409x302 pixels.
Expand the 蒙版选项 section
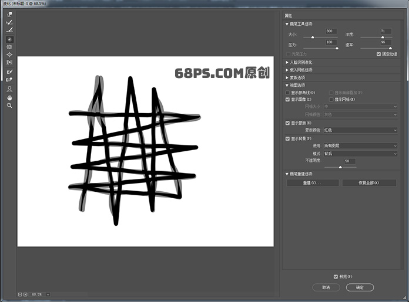pos(287,77)
